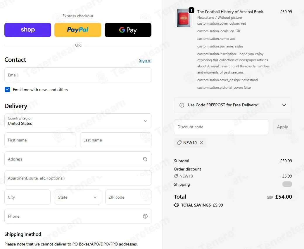Image resolution: width=304 pixels, height=249 pixels.
Task: Uncheck Email me with news and offers
Action: pyautogui.click(x=7, y=89)
